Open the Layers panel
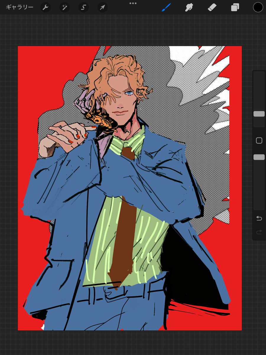 point(235,7)
